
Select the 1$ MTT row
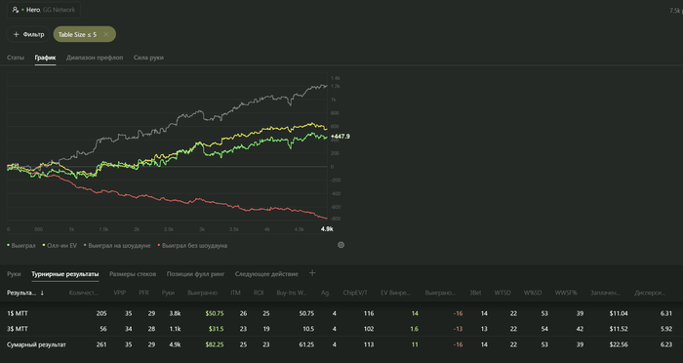click(341, 313)
